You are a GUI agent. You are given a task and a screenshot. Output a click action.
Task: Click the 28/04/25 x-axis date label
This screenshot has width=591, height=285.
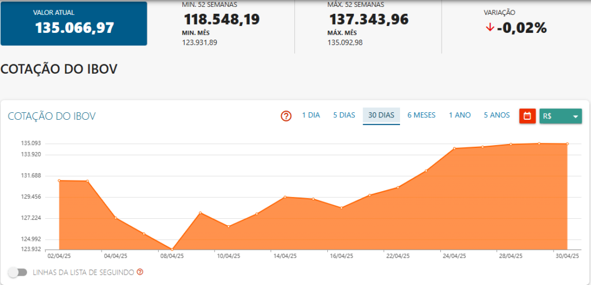click(511, 256)
